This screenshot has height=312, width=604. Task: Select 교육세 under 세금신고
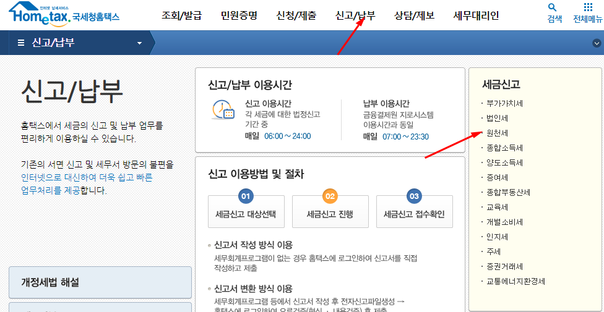tap(498, 207)
